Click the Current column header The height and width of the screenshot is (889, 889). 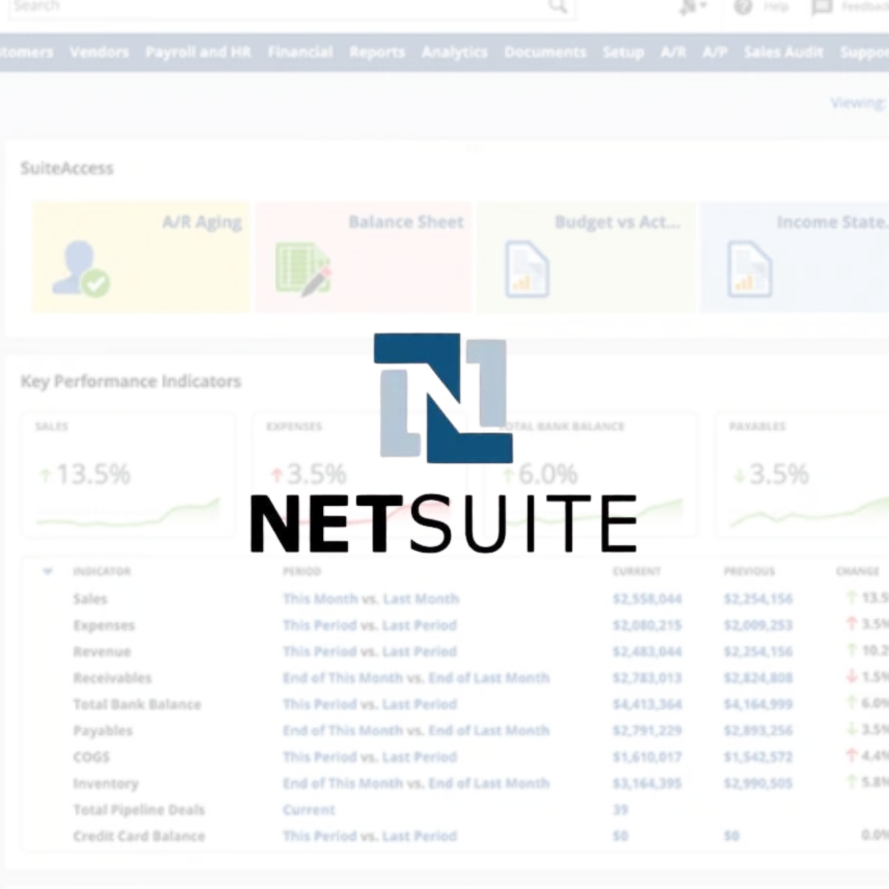click(636, 571)
